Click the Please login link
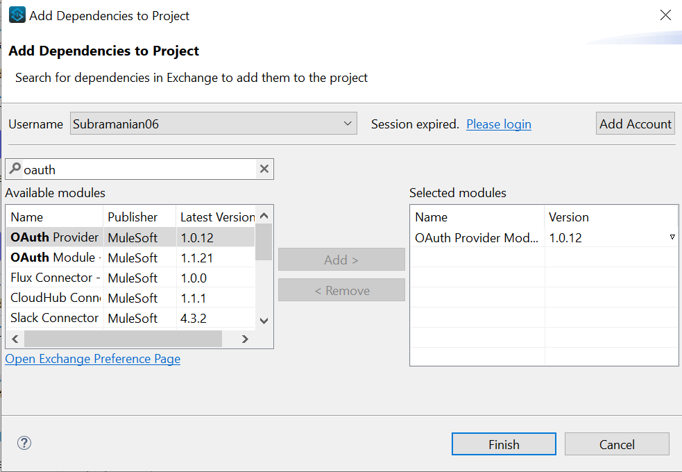Image resolution: width=682 pixels, height=472 pixels. coord(498,124)
